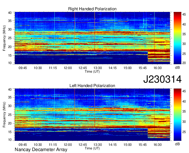Click the 10:30 tick on Right Handed plot
This screenshot has height=153, width=189.
38,68
